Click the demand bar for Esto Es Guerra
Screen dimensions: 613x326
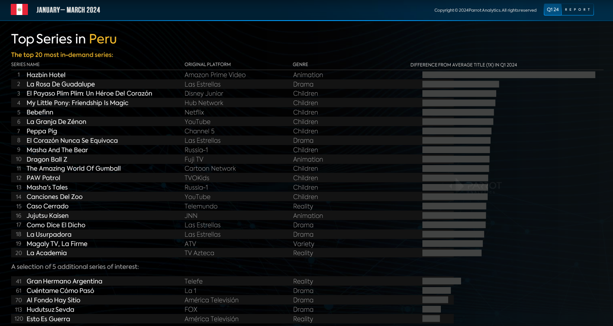click(x=431, y=319)
